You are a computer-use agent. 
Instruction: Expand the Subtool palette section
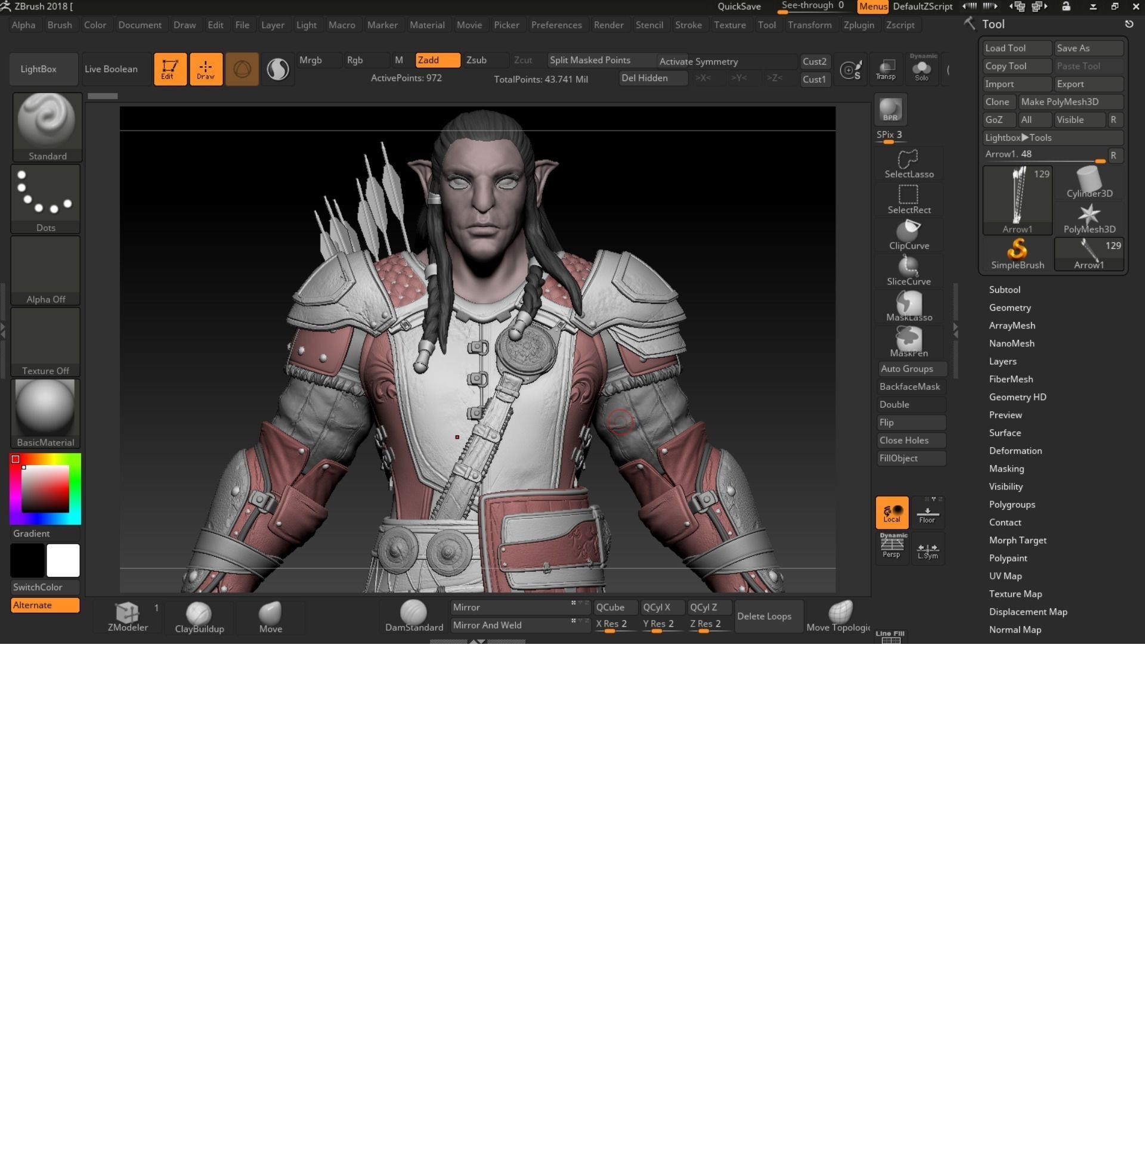tap(1004, 290)
